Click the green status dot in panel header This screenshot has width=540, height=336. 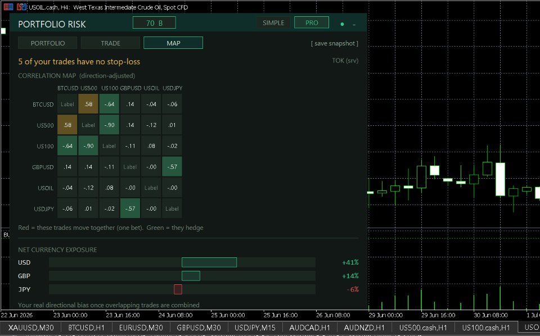pyautogui.click(x=342, y=24)
